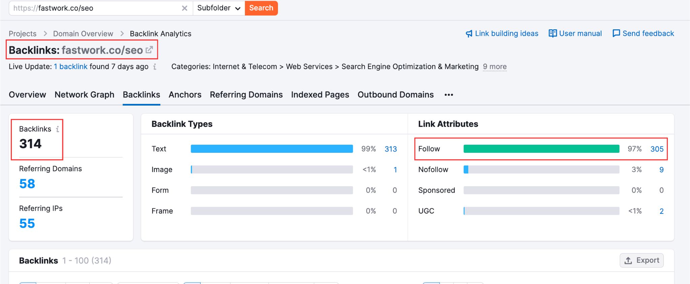Viewport: 690px width, 284px height.
Task: Click the info icon beside Live Update
Action: pyautogui.click(x=155, y=67)
